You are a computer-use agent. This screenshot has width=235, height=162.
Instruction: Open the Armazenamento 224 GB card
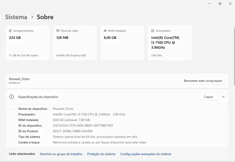coord(28,43)
